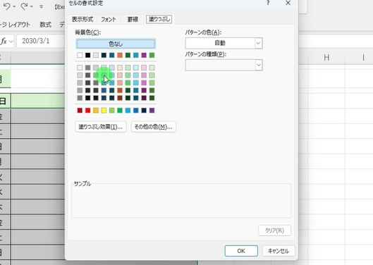Open その他の色(M)... more colors button
Screen dimensions: 373x265
click(x=154, y=127)
